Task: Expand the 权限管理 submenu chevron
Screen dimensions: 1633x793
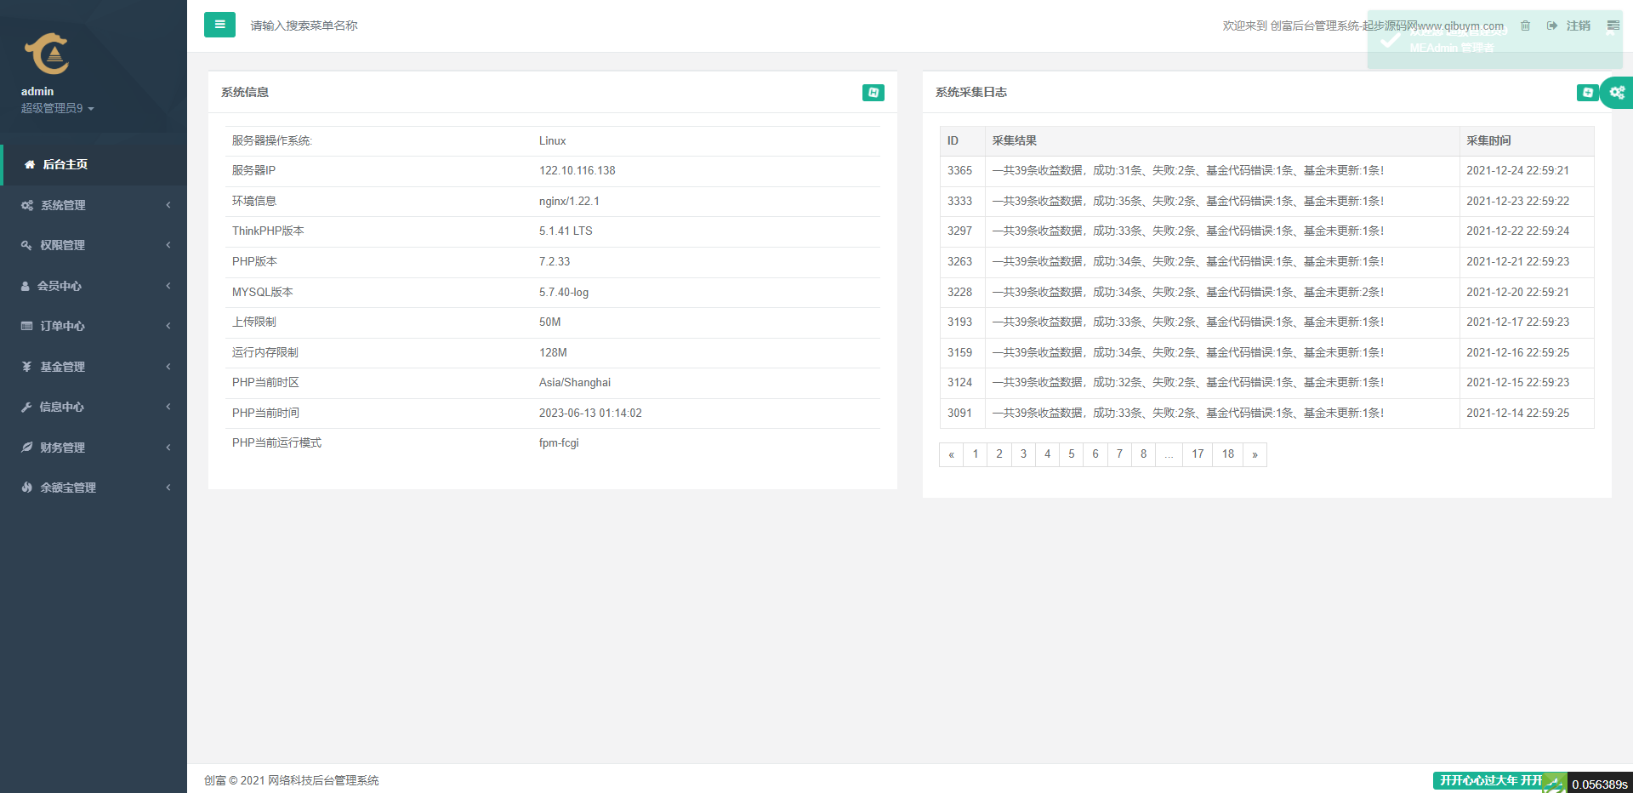Action: pos(168,245)
